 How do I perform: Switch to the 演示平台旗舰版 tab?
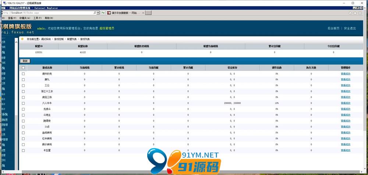(x=125, y=13)
